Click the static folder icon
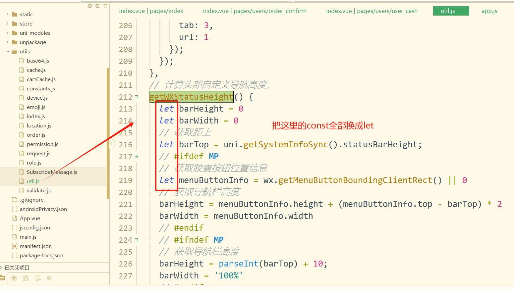This screenshot has height=291, width=514. coord(15,14)
